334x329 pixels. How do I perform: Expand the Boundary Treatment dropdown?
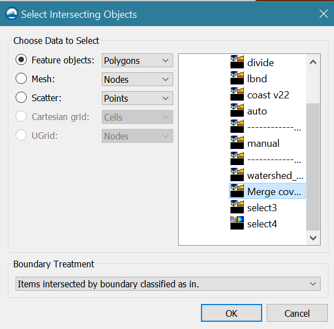coord(168,284)
